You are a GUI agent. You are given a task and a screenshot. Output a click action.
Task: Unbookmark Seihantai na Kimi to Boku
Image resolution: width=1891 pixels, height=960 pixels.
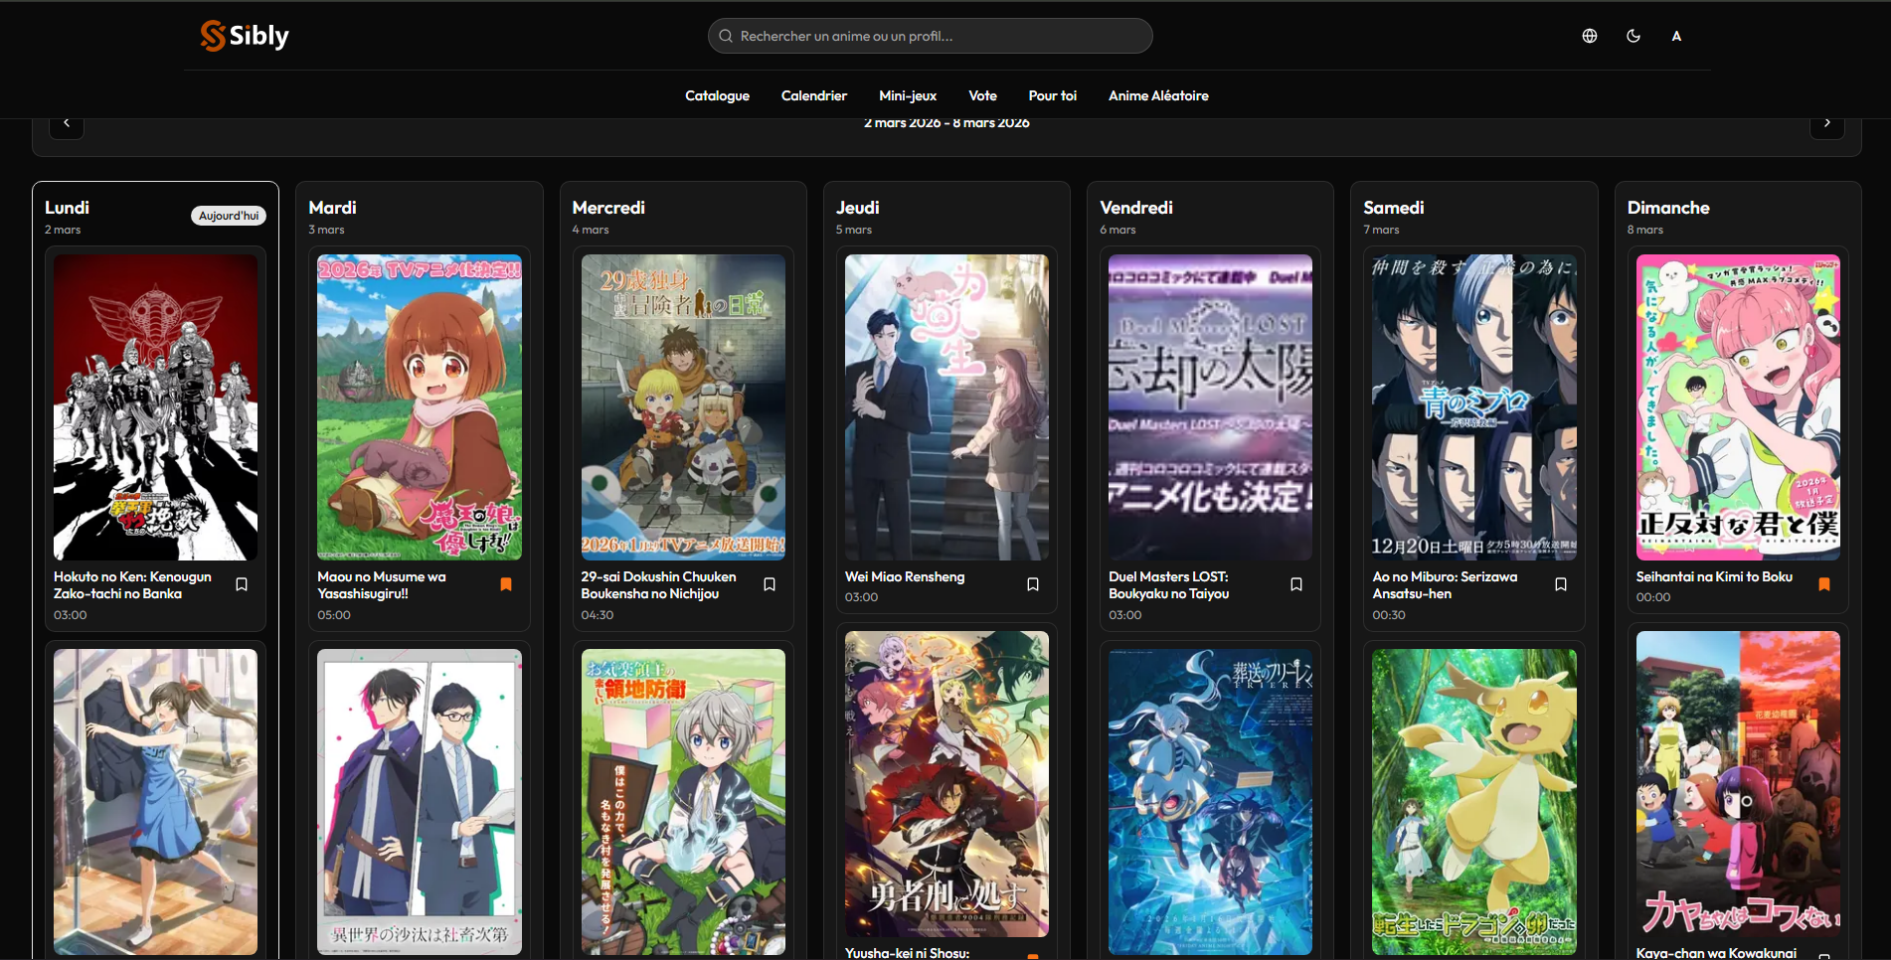tap(1824, 584)
